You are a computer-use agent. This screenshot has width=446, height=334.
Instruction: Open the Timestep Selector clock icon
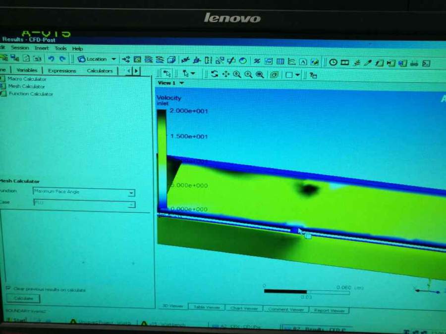coord(333,62)
